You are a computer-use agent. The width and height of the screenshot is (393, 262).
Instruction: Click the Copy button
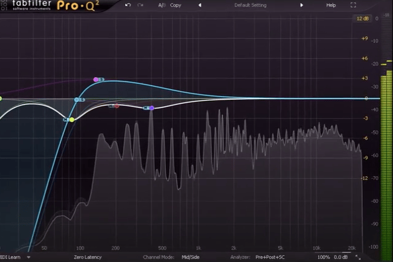tap(176, 5)
